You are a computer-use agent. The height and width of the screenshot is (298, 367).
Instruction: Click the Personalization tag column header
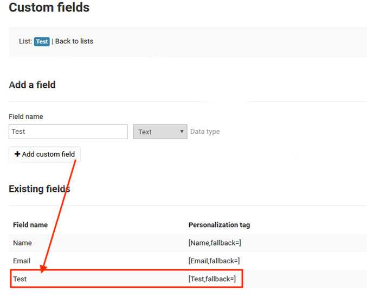[220, 225]
